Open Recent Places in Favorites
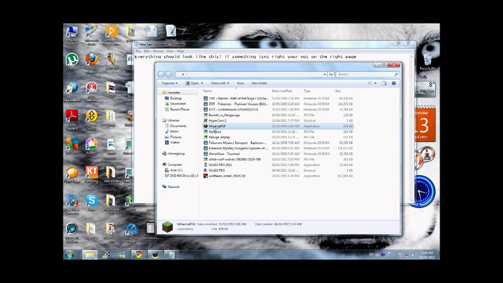The width and height of the screenshot is (503, 283). [x=177, y=109]
